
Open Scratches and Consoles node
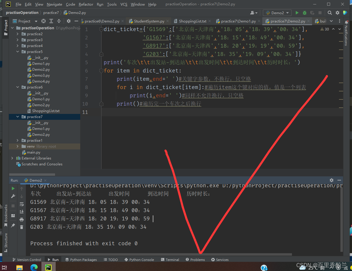pos(42,164)
